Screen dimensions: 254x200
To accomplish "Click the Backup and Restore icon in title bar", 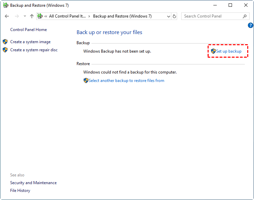I will coord(5,5).
